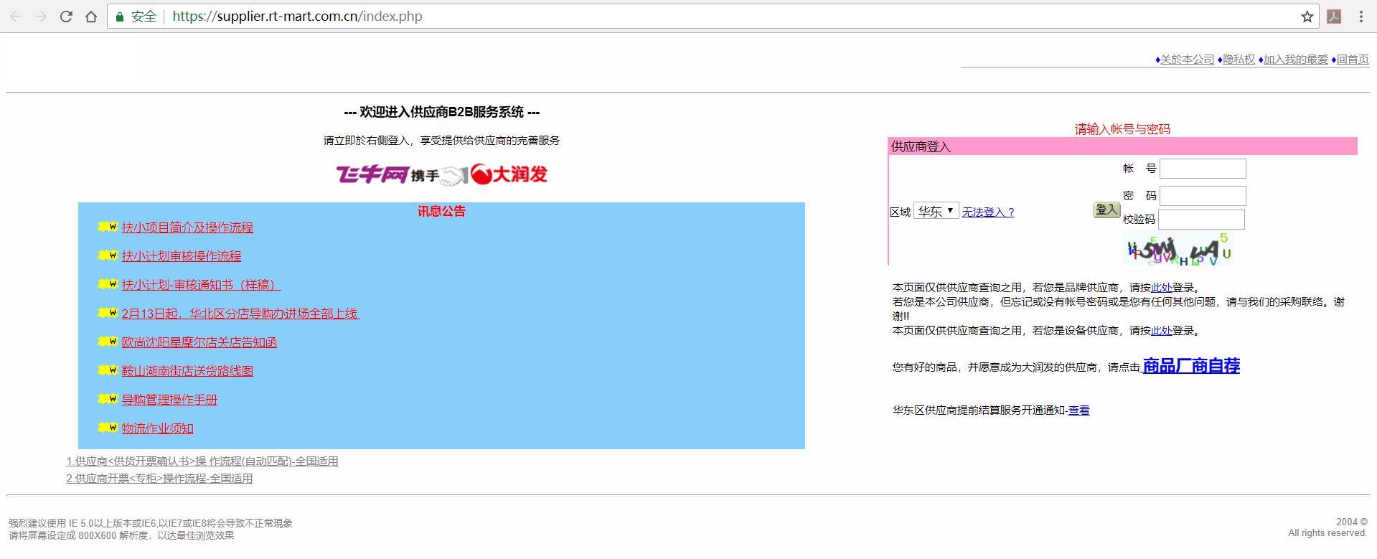Click the new badge beside 导购管理操作手册

108,399
